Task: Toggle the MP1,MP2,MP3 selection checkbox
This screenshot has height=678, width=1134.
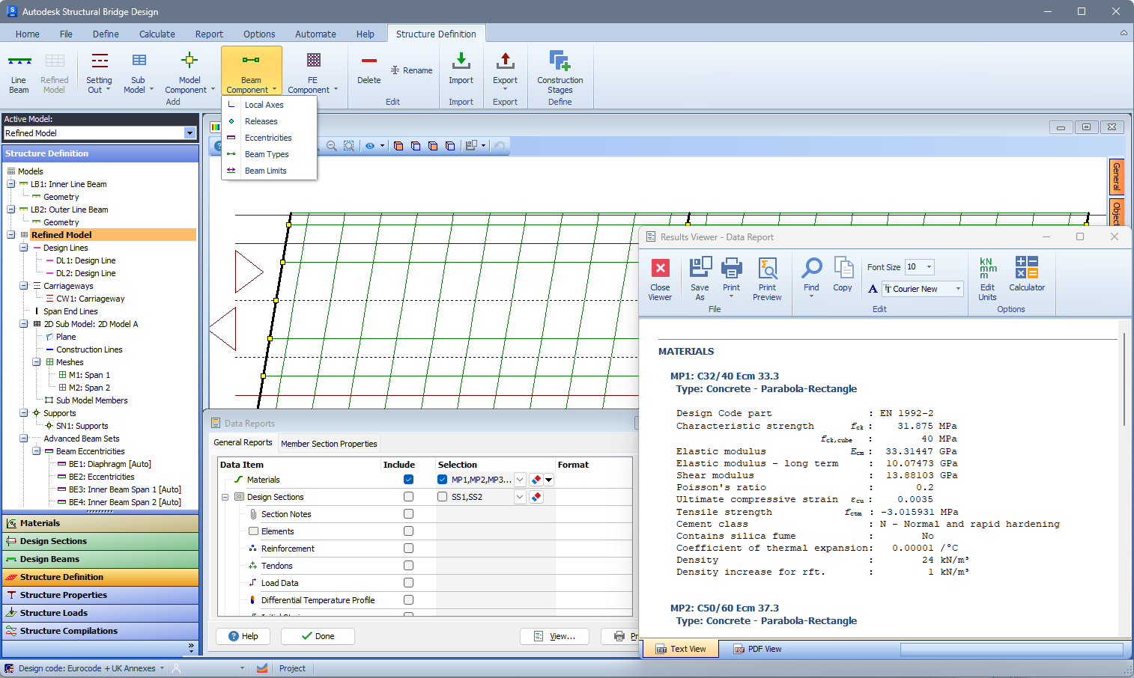Action: (x=443, y=480)
